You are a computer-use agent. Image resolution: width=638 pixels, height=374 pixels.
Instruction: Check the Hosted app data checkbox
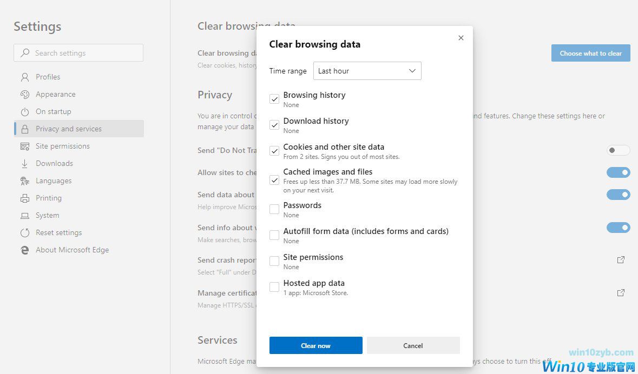click(x=274, y=287)
